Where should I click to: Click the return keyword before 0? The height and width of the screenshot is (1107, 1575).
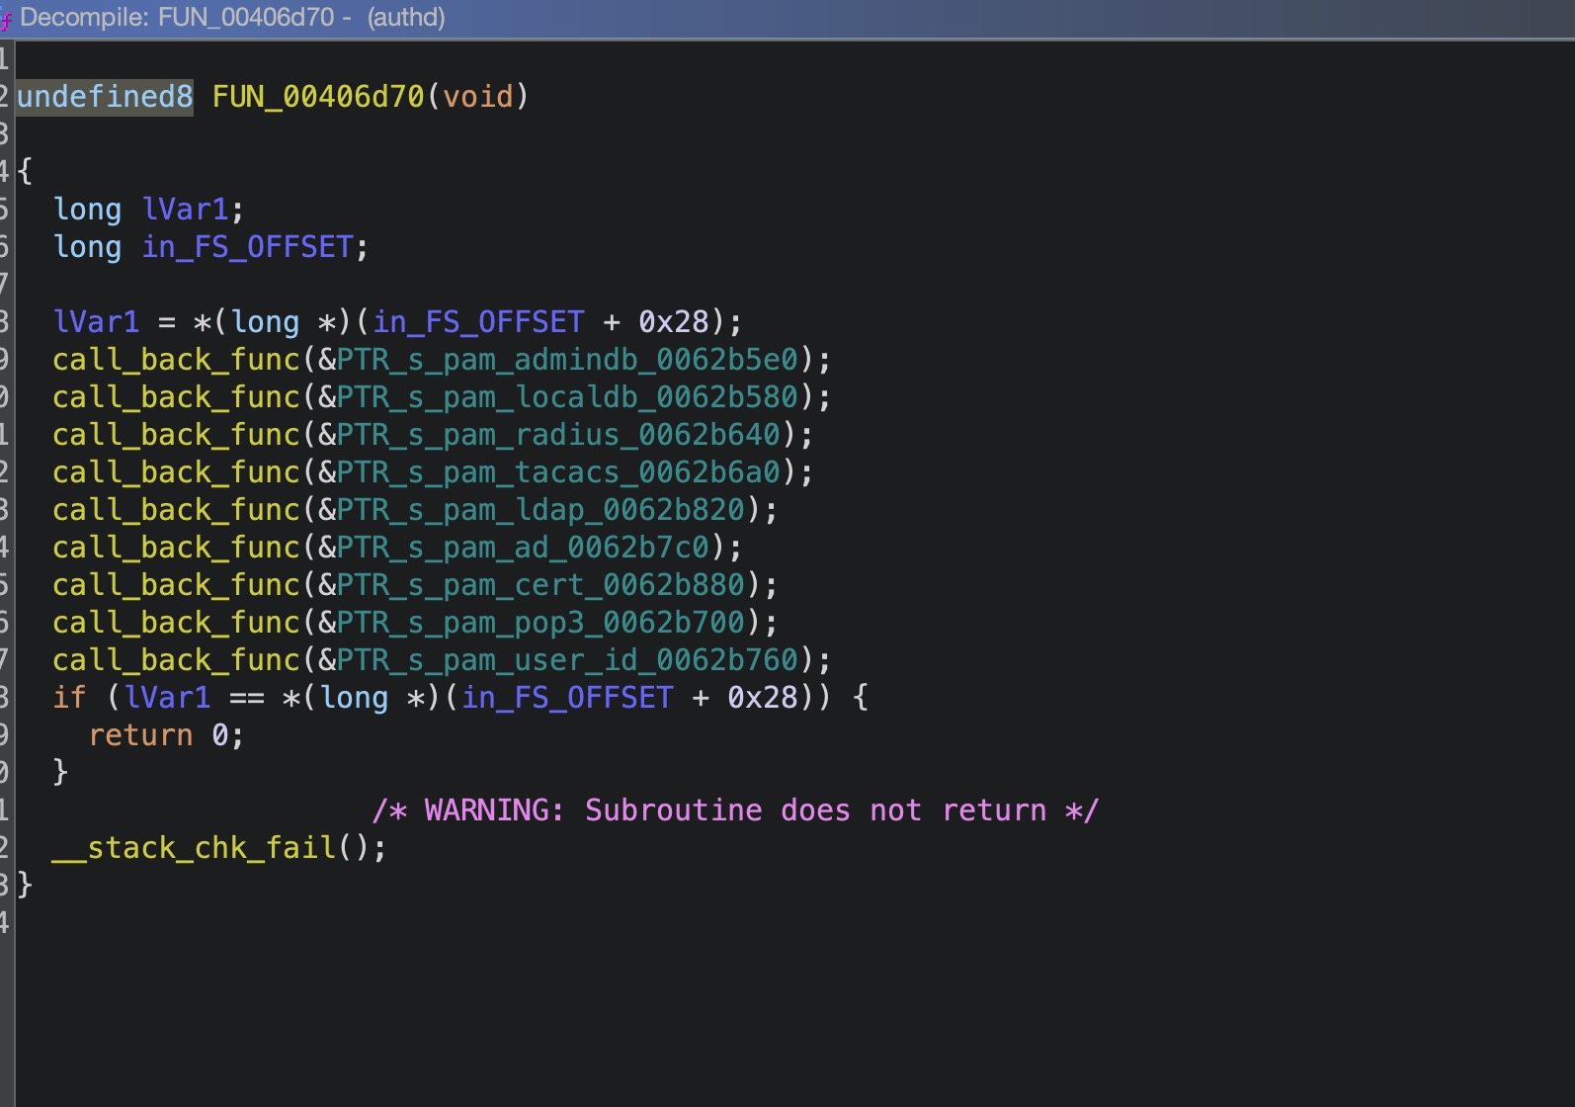(140, 735)
